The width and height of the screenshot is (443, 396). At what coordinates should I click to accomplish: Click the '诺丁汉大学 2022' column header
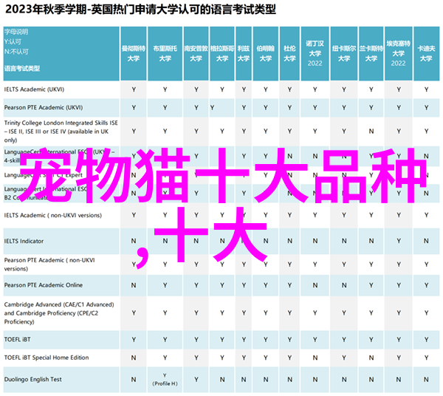pos(315,53)
